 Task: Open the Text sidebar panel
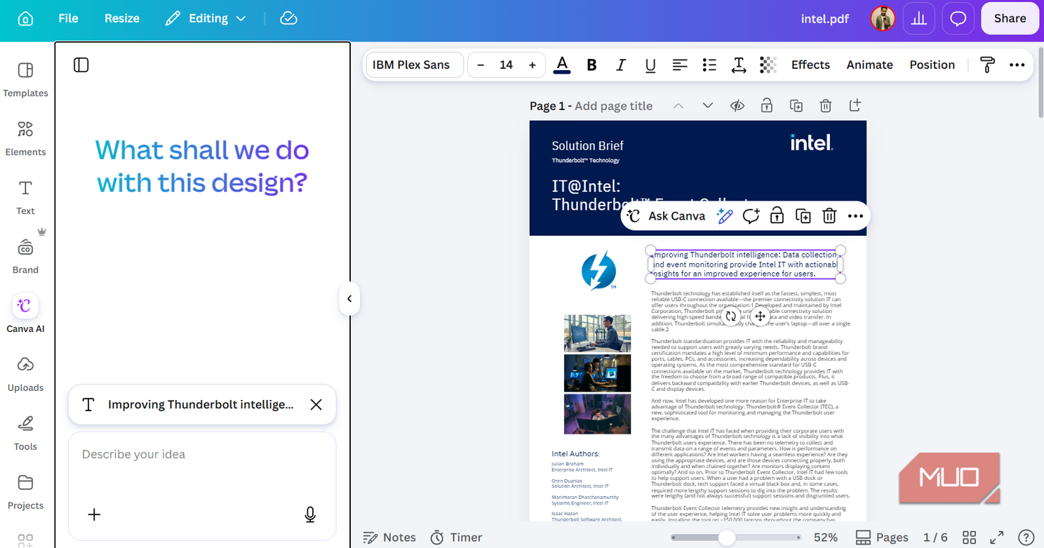tap(25, 196)
